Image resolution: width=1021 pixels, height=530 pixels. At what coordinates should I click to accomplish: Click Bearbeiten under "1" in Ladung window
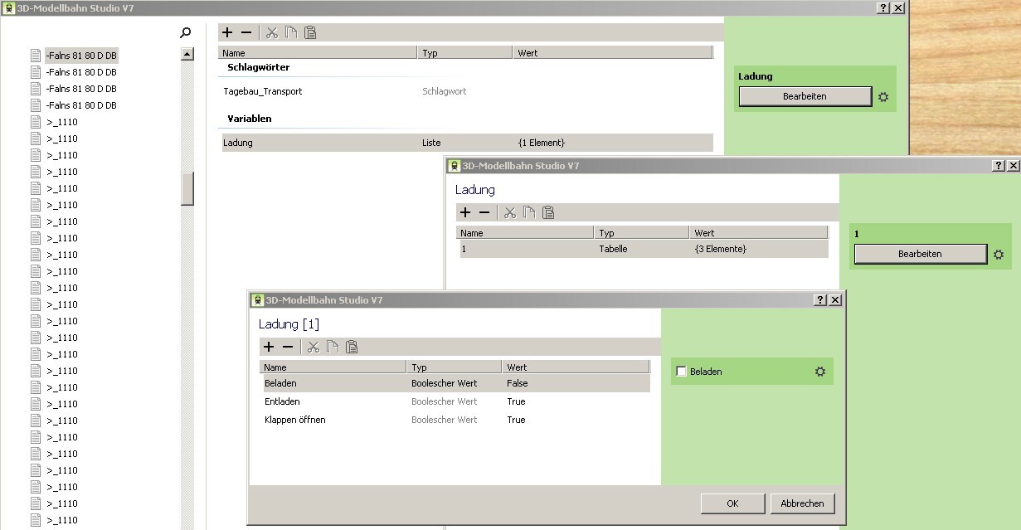point(921,254)
